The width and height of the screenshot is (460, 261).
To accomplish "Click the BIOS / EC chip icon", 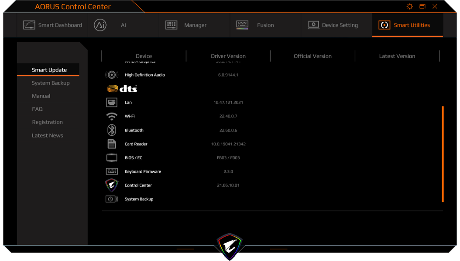I will click(x=111, y=158).
